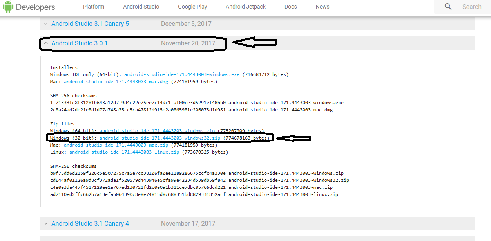Open Android Studio 3.1 Canary 5 title
491x241 pixels.
tap(90, 24)
